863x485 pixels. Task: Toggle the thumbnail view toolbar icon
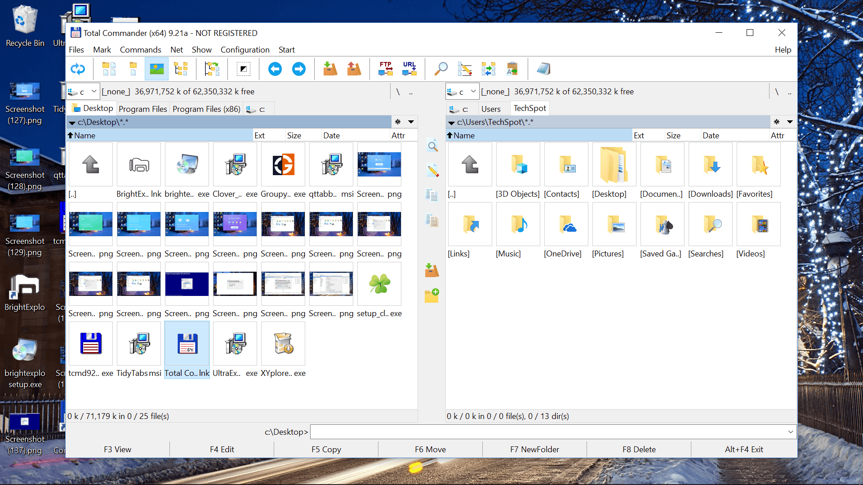pyautogui.click(x=156, y=69)
